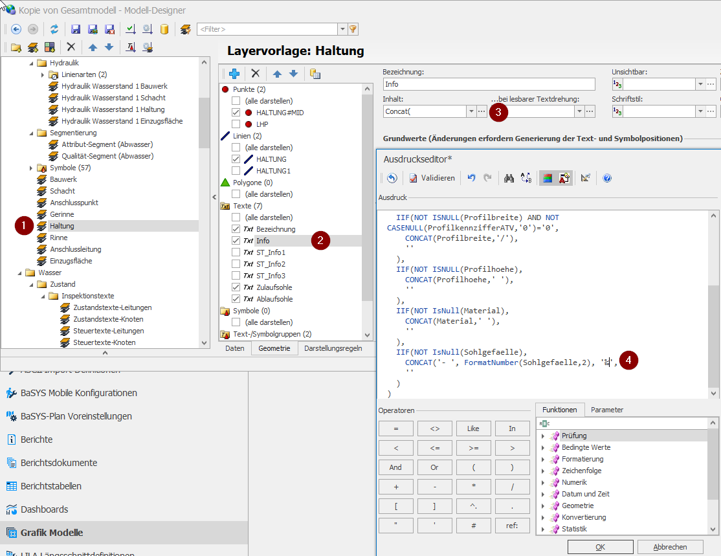Expand the Prüfung function category
The width and height of the screenshot is (721, 556).
point(543,436)
